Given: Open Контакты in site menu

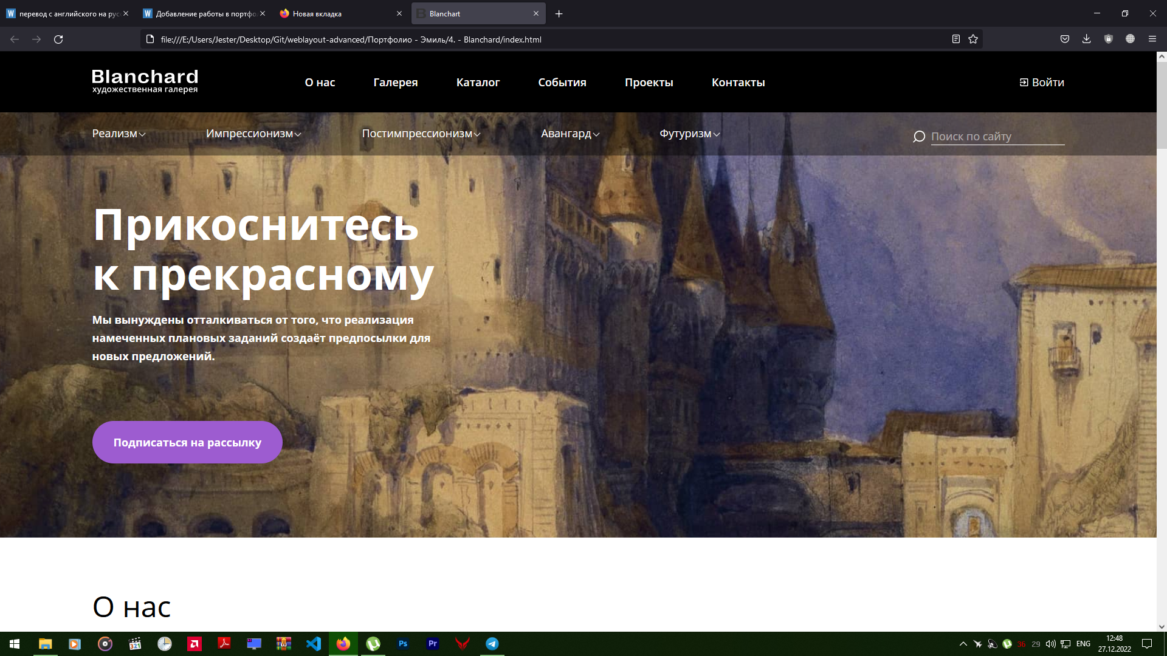Looking at the screenshot, I should [x=738, y=83].
